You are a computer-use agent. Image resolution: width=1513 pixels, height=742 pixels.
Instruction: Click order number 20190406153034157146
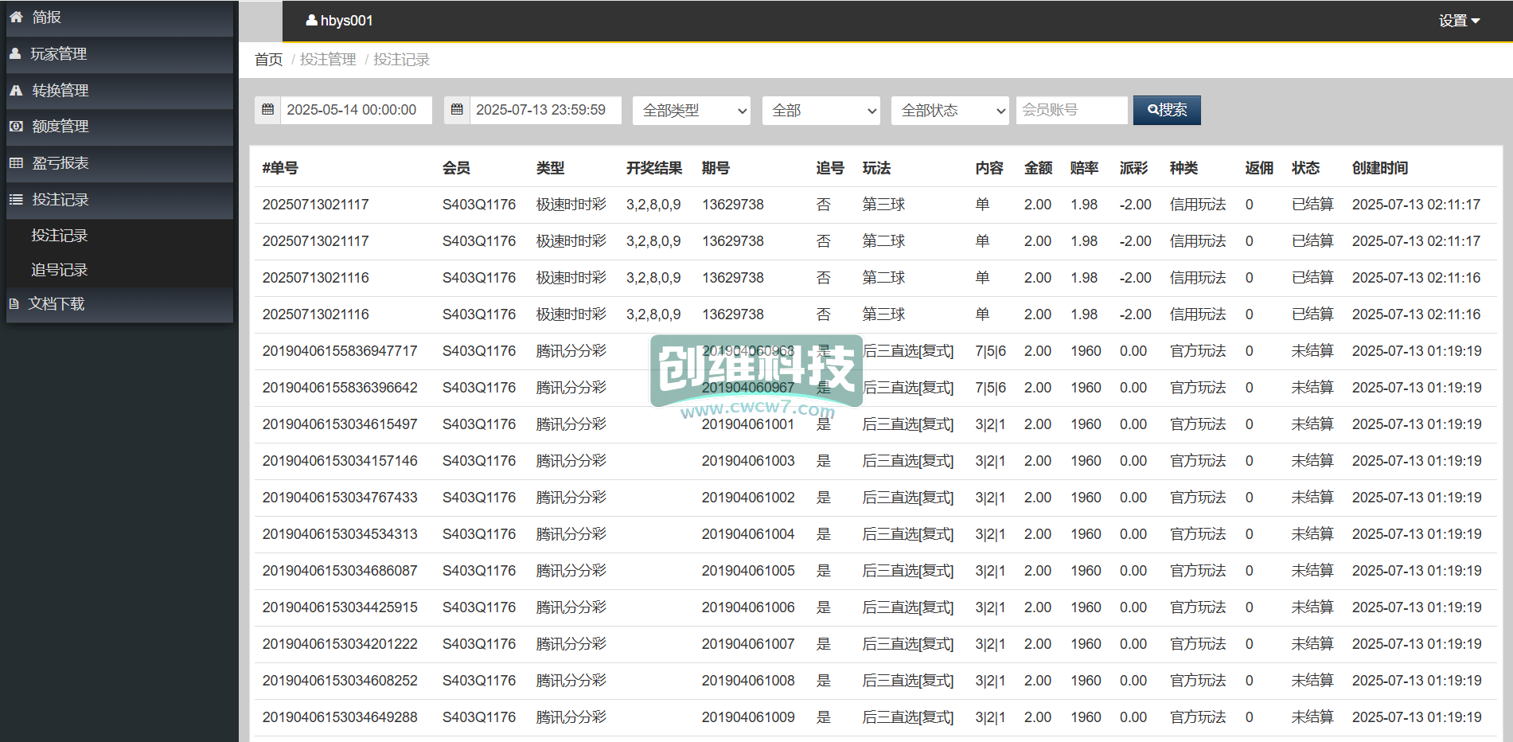click(x=340, y=461)
